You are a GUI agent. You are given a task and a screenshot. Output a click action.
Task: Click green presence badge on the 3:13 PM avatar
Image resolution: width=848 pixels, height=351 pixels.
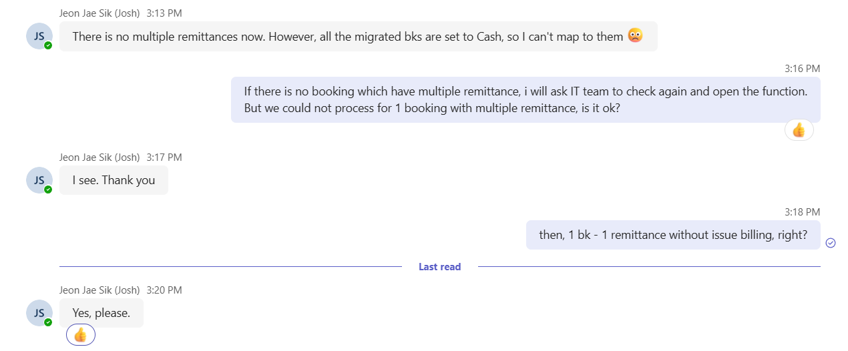tap(48, 45)
